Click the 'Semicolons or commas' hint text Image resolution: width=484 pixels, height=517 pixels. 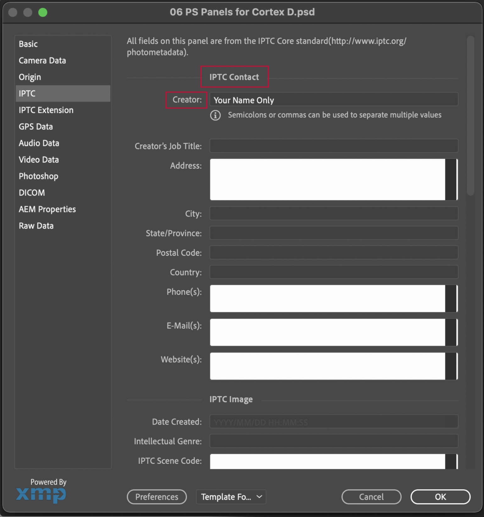click(335, 115)
